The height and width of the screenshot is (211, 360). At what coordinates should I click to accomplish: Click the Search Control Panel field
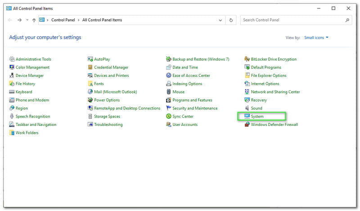[x=292, y=20]
